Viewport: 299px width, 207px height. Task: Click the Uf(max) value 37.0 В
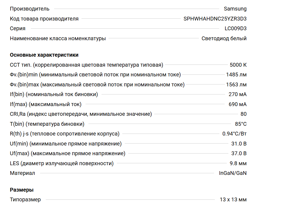tap(239, 153)
